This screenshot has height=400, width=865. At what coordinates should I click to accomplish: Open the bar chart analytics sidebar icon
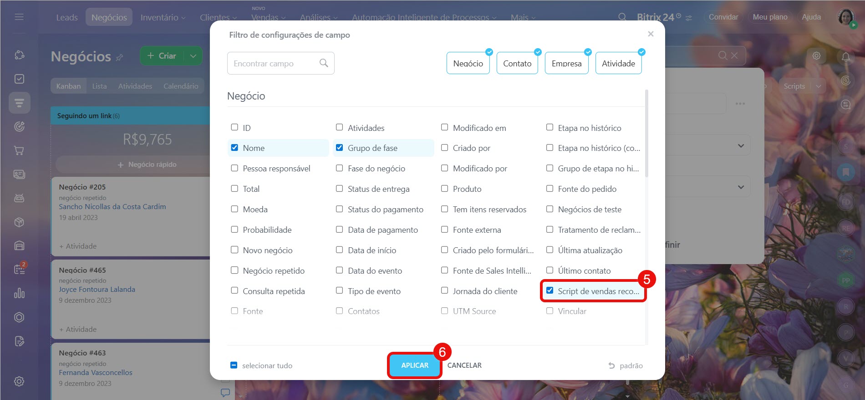click(19, 293)
